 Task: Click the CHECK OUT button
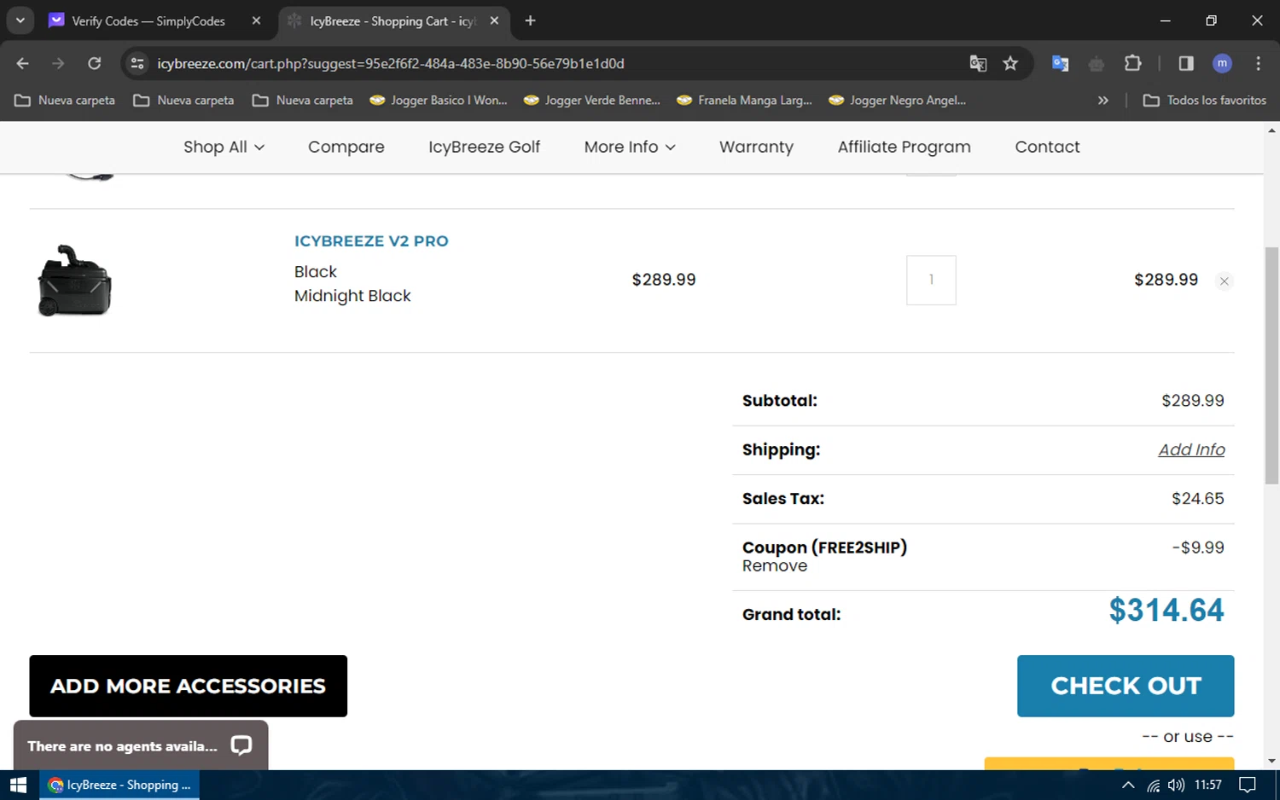pyautogui.click(x=1126, y=686)
